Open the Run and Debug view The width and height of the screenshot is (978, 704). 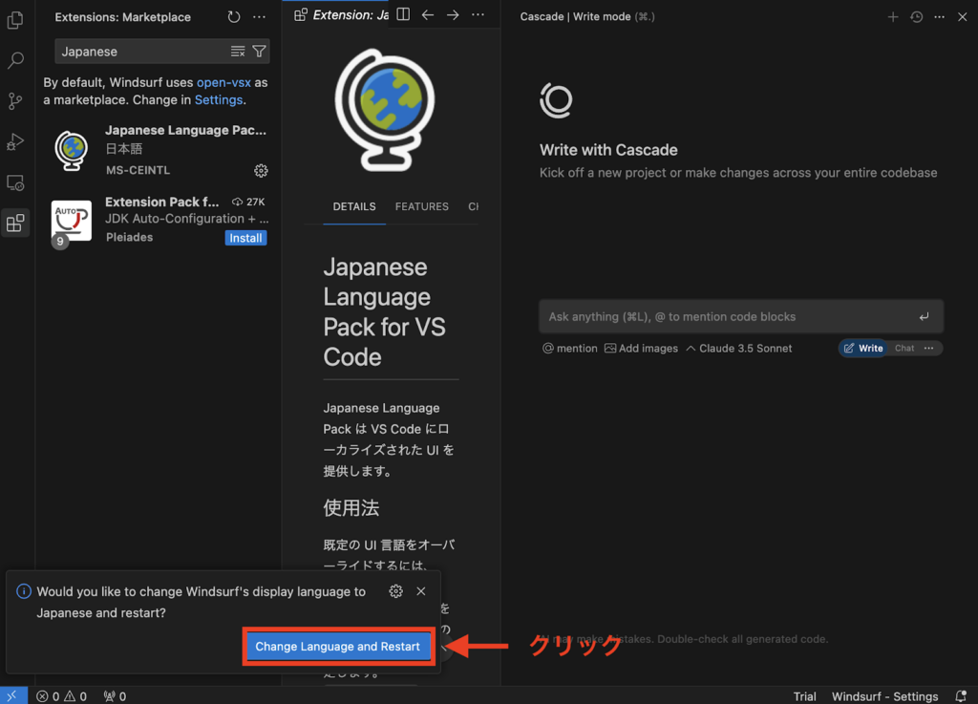[x=15, y=141]
